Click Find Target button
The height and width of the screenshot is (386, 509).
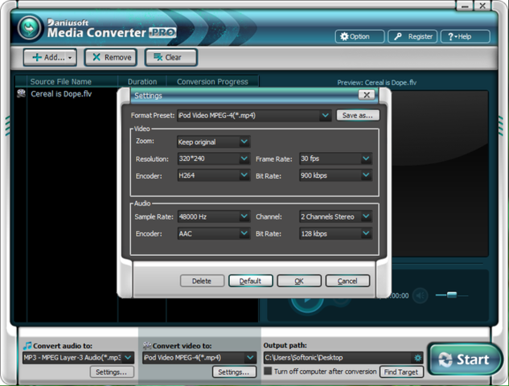(x=401, y=372)
